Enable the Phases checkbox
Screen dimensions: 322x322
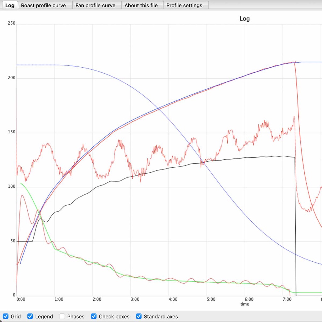(62, 316)
